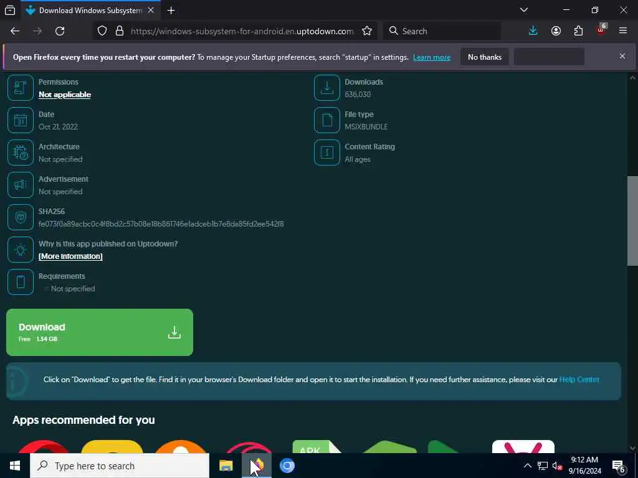Viewport: 638px width, 478px height.
Task: Click the address bar URL
Action: click(242, 31)
